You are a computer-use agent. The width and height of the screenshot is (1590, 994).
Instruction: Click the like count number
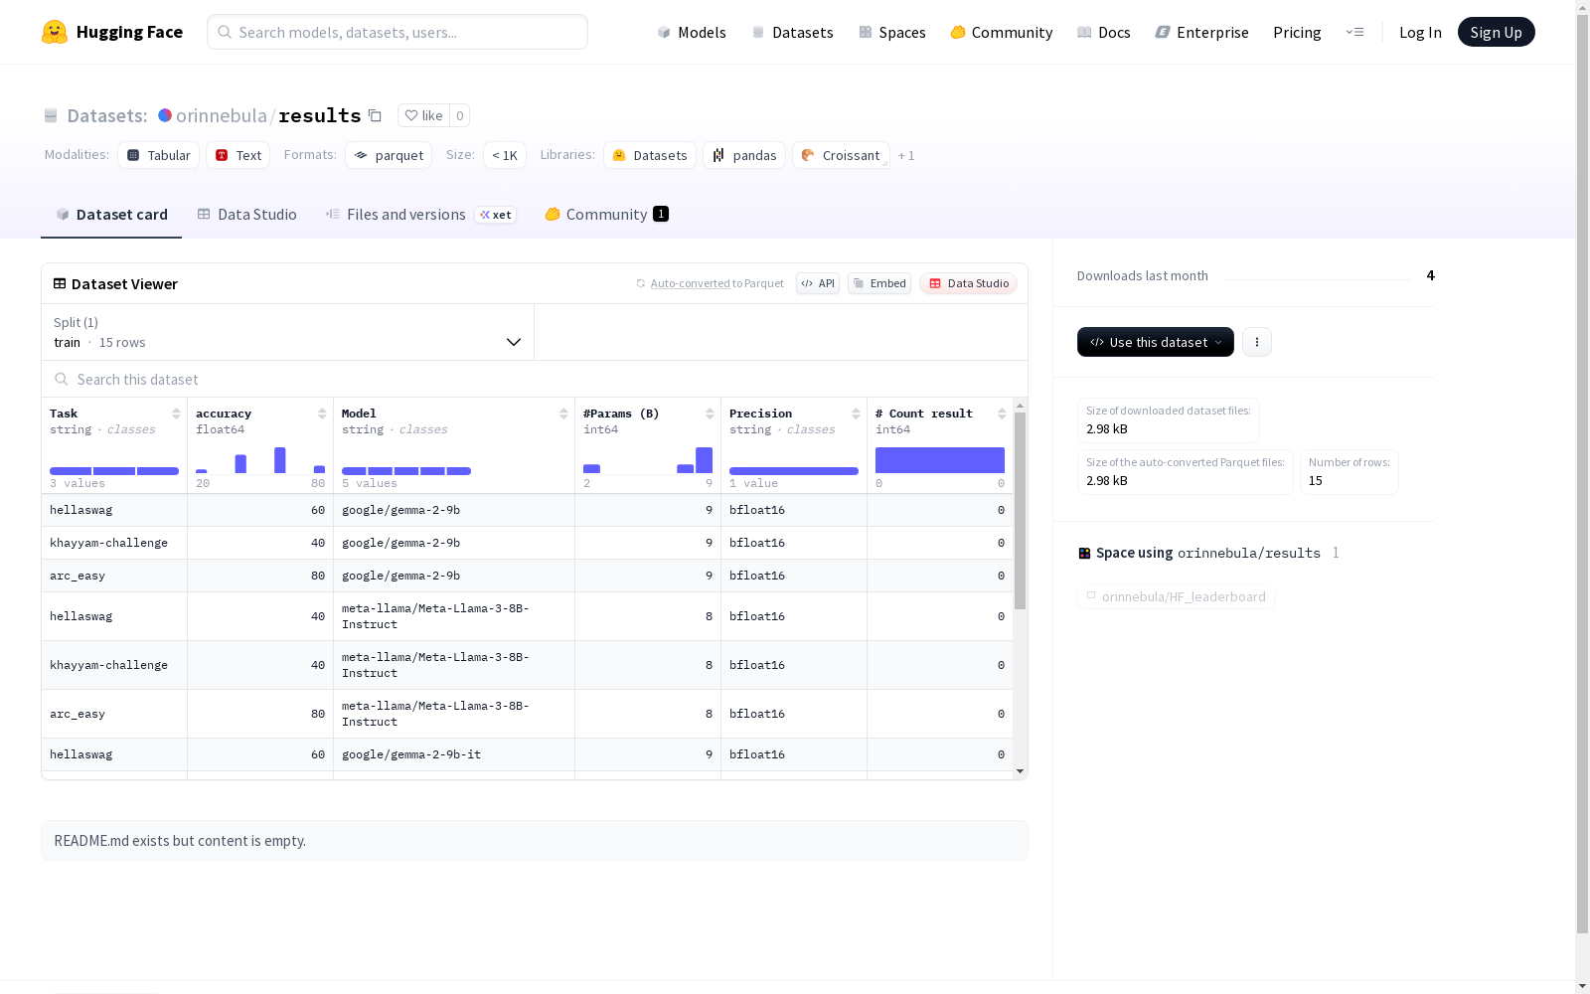(x=459, y=115)
